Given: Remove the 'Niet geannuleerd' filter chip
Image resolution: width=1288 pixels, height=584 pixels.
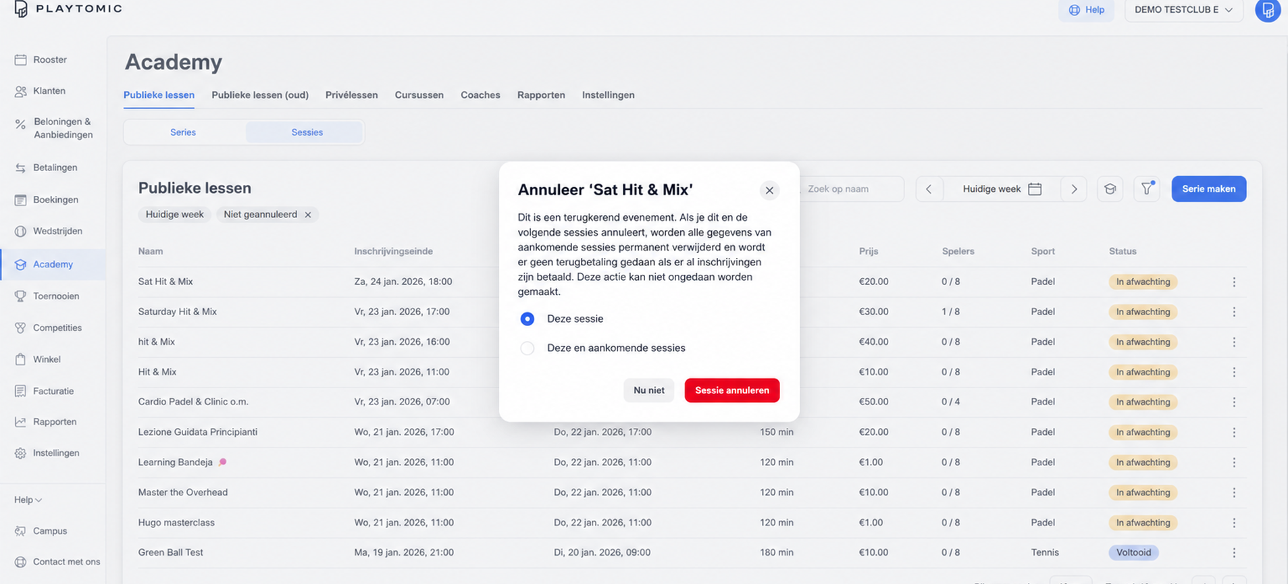Looking at the screenshot, I should pos(308,215).
